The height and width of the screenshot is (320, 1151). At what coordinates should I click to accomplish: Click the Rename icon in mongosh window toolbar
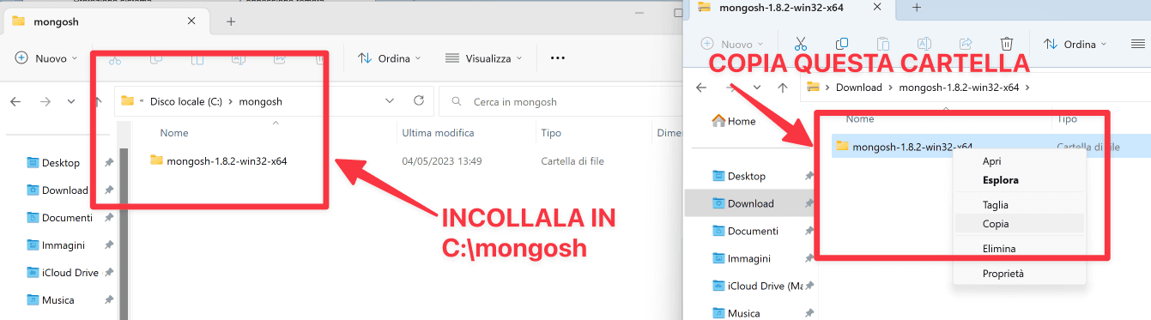239,59
